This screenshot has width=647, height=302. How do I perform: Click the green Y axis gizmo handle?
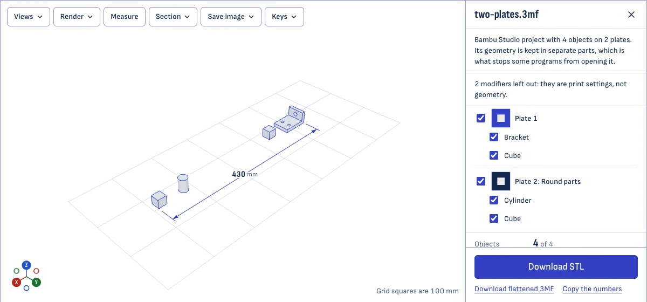pyautogui.click(x=36, y=282)
